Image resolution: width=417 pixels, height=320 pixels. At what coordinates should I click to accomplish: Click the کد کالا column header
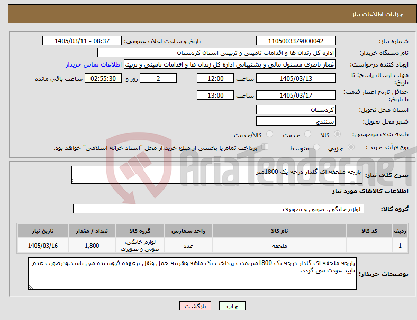coord(369,231)
